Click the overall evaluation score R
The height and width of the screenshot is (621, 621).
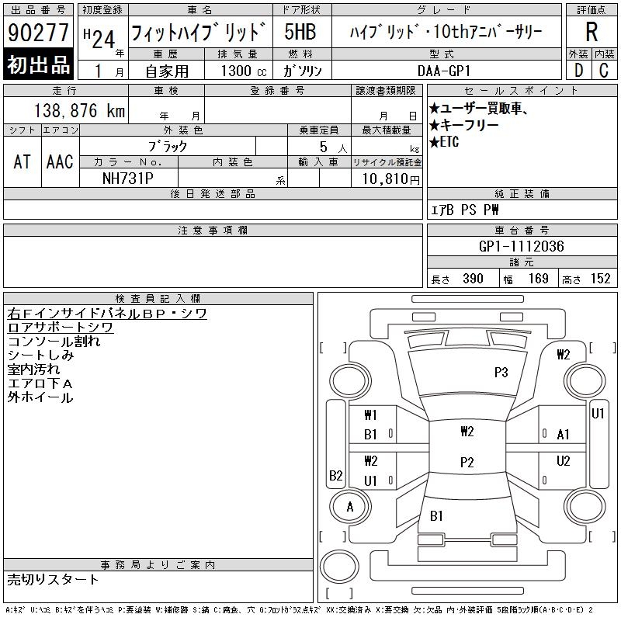(x=592, y=32)
